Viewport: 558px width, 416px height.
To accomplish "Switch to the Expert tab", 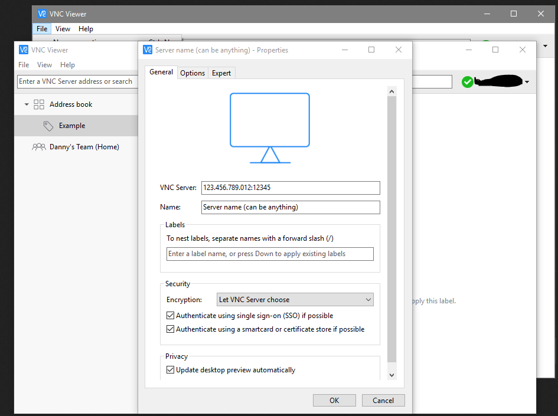I will (221, 73).
